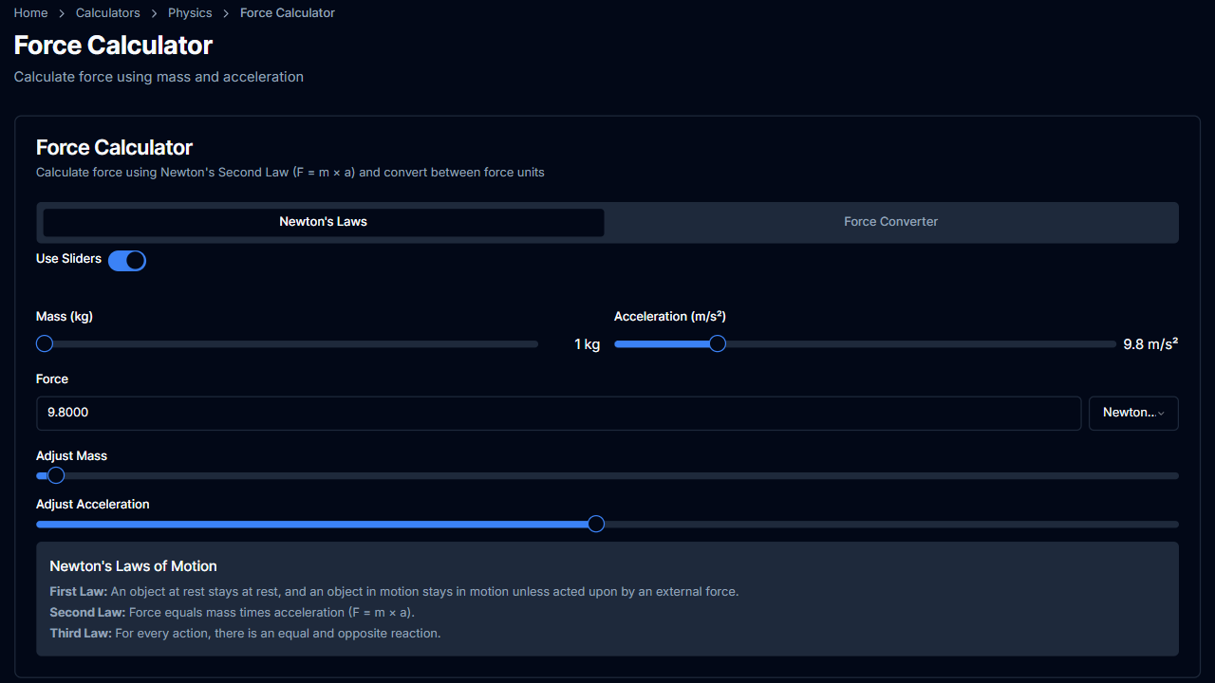Navigate to Calculators via breadcrumb
This screenshot has height=683, width=1215.
pos(107,12)
